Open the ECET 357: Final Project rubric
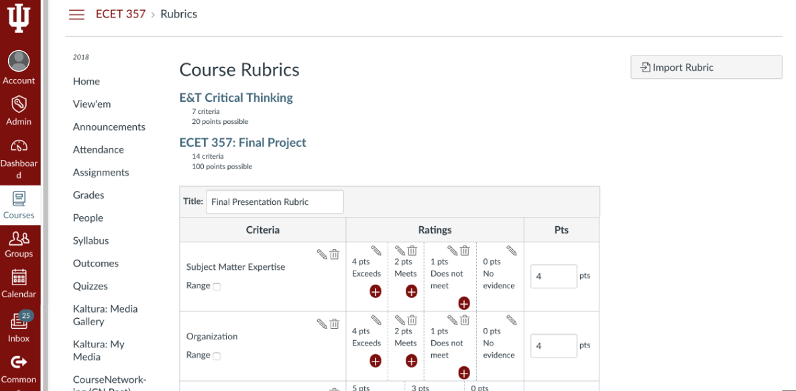Viewport: 796px width, 391px height. (x=243, y=143)
